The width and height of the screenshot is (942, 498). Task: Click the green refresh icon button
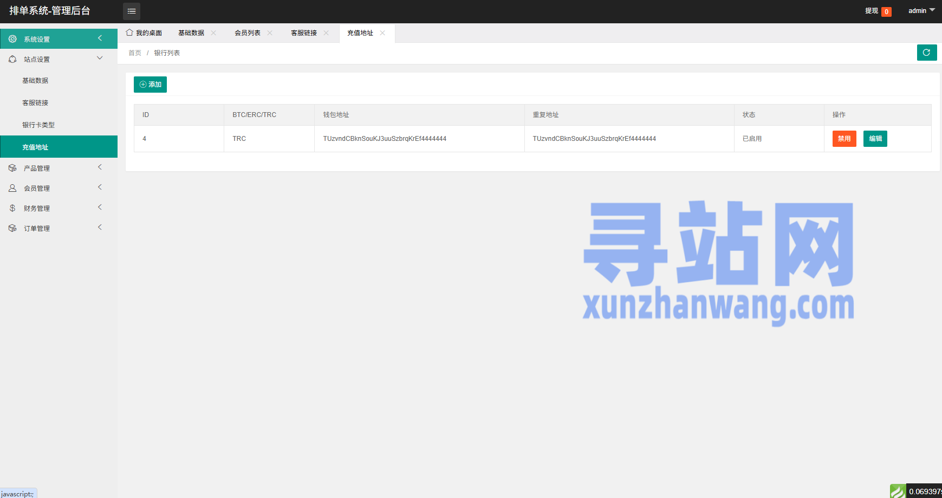coord(926,53)
